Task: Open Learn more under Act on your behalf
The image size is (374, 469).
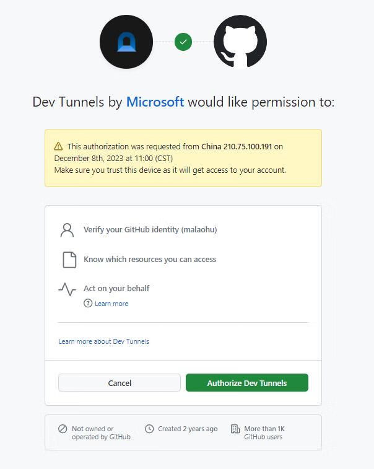Action: (x=111, y=304)
